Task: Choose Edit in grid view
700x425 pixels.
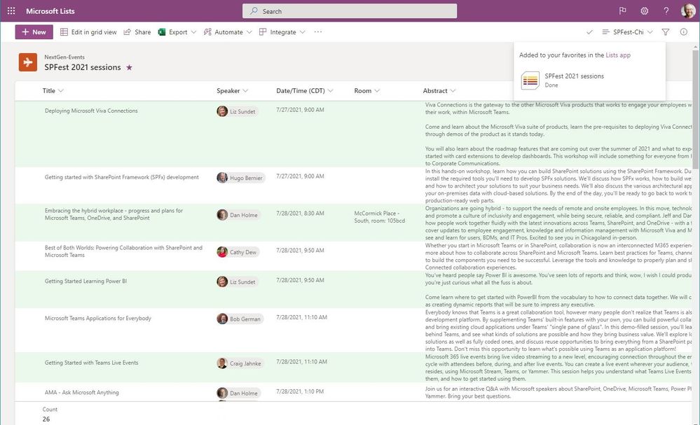Action: [x=88, y=32]
